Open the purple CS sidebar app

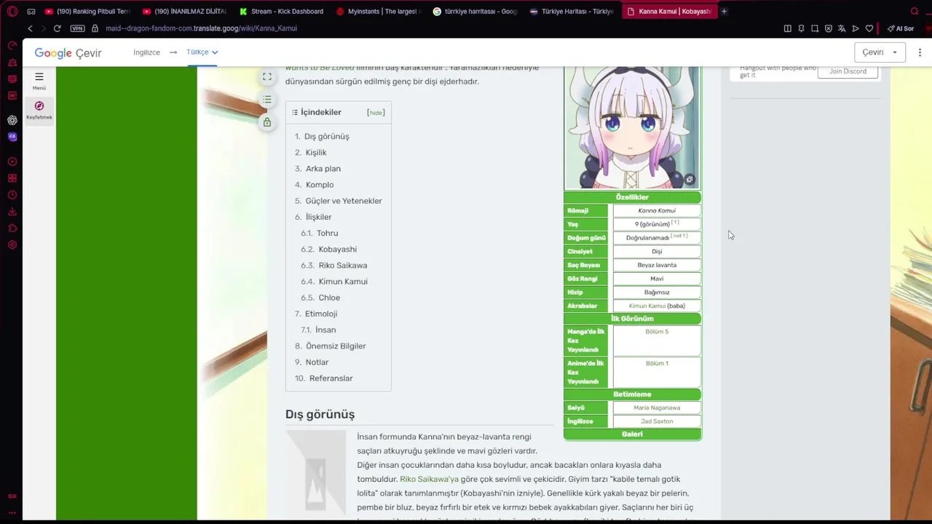coord(12,137)
